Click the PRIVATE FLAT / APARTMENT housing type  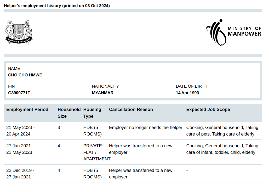coord(96,152)
